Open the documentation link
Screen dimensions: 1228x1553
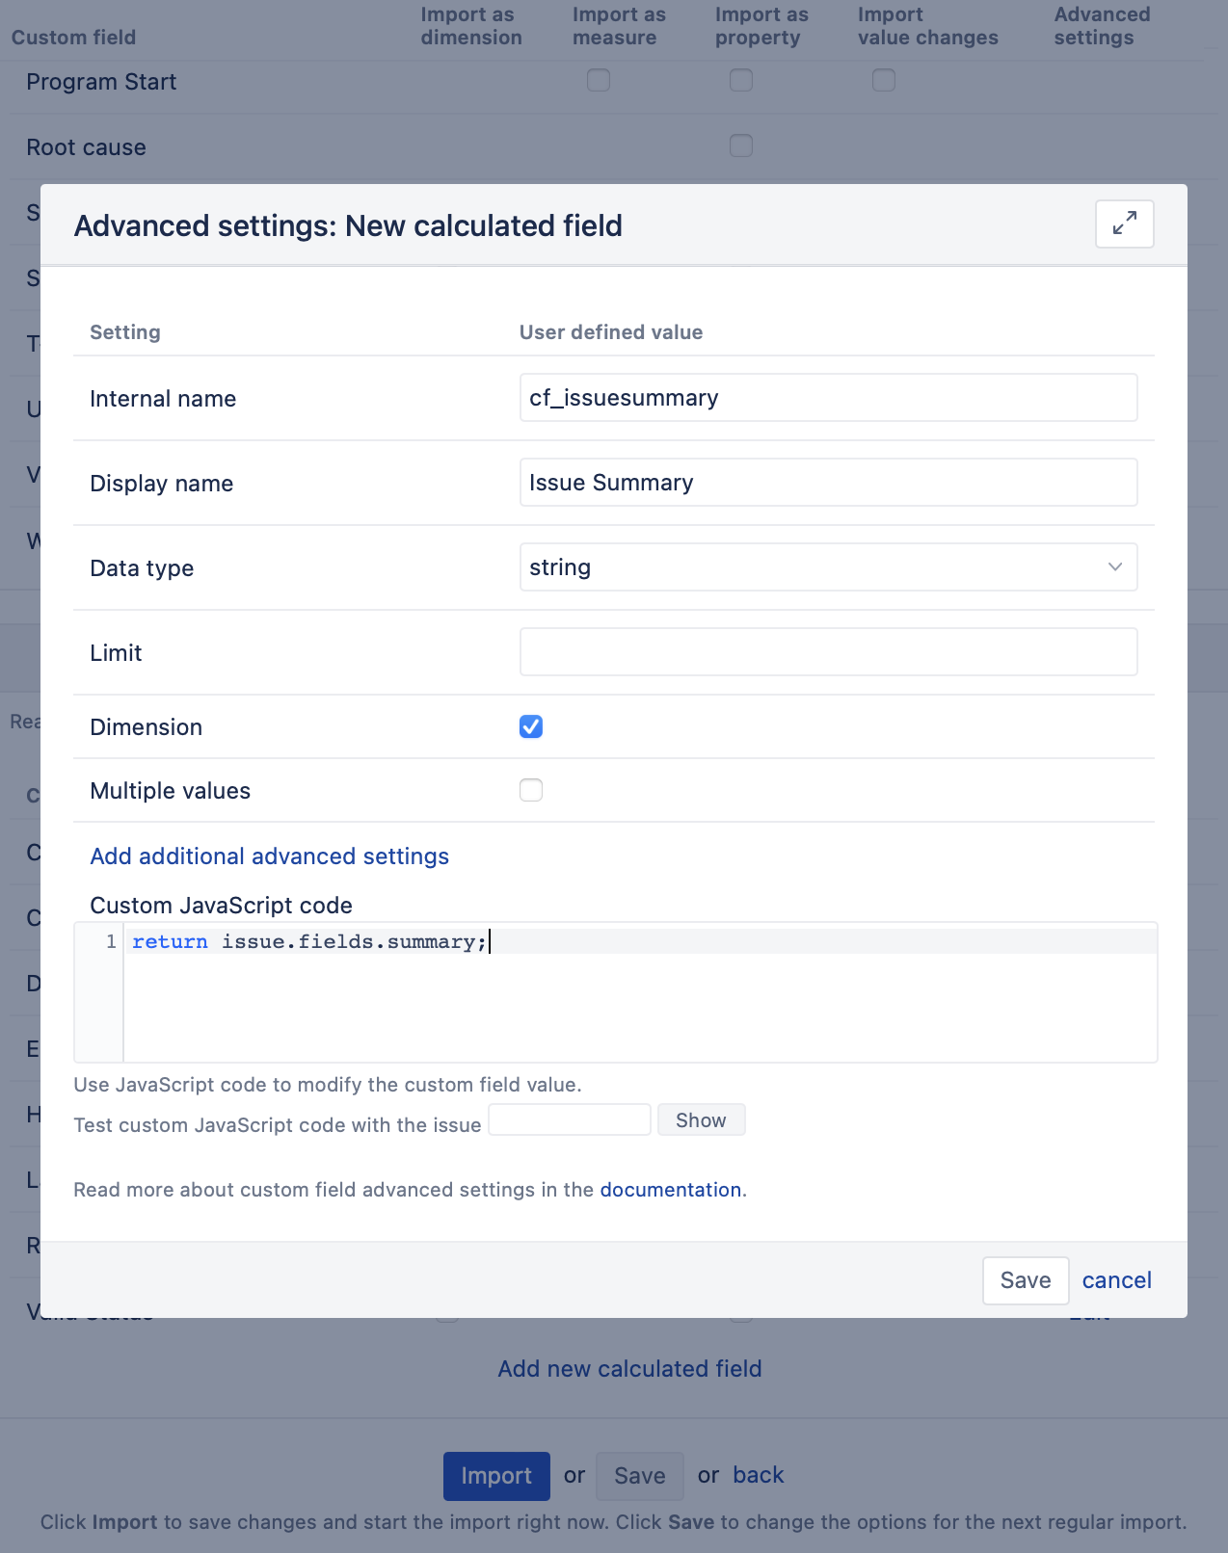[x=671, y=1189]
